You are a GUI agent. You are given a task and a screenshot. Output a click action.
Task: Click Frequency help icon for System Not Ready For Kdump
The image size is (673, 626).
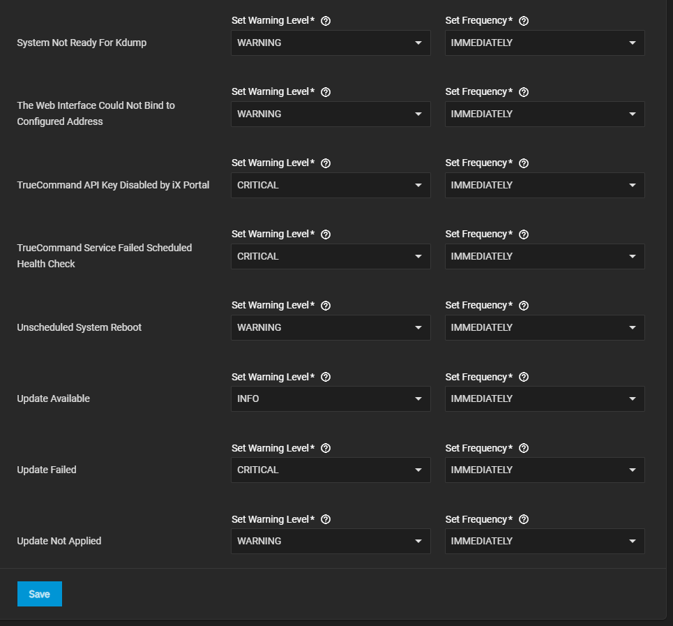point(524,21)
